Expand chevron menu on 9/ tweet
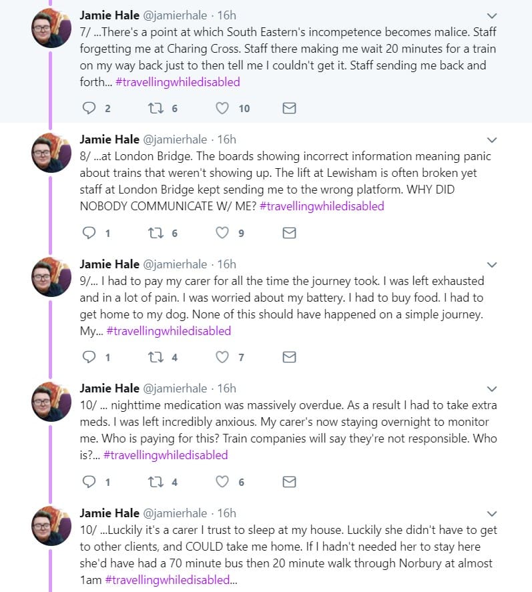532x592 pixels. 491,265
